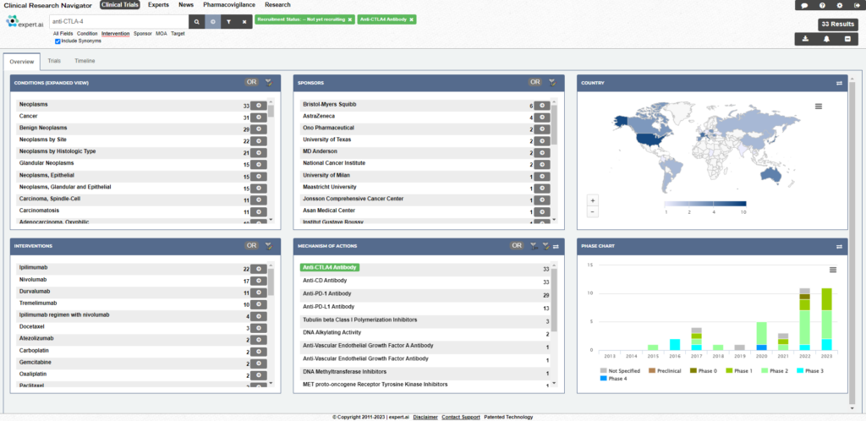Viewport: 866px width, 421px height.
Task: Click Interventions panel filter icon
Action: [268, 245]
